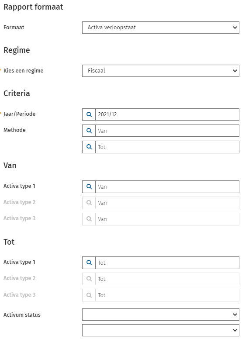The height and width of the screenshot is (339, 242).
Task: Open the Jaar/Periode search lookup icon
Action: (89, 114)
